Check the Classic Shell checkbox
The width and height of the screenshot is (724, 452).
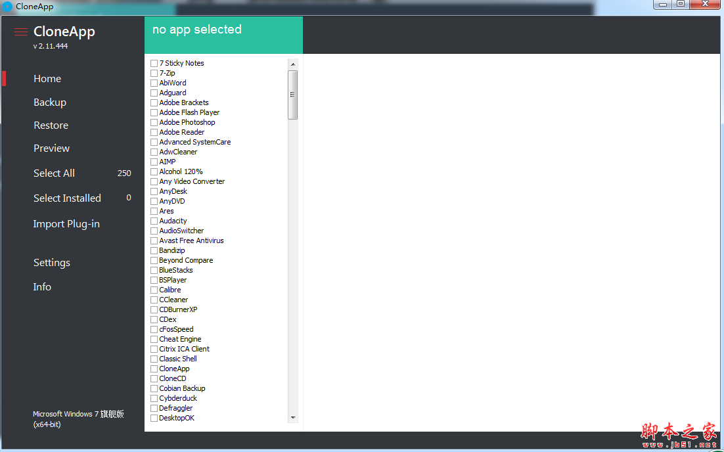(x=154, y=359)
